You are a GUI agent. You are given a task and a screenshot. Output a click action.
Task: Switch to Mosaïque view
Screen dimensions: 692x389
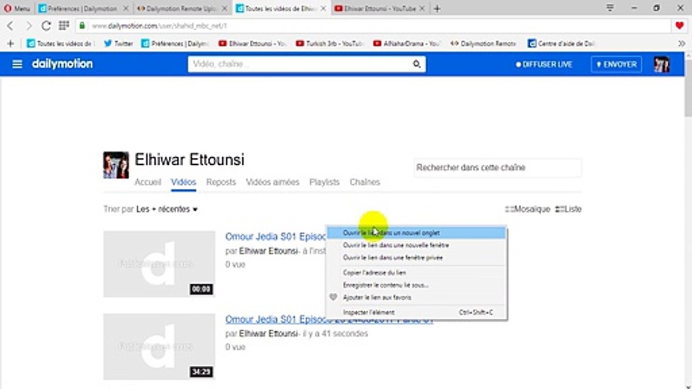tap(527, 209)
